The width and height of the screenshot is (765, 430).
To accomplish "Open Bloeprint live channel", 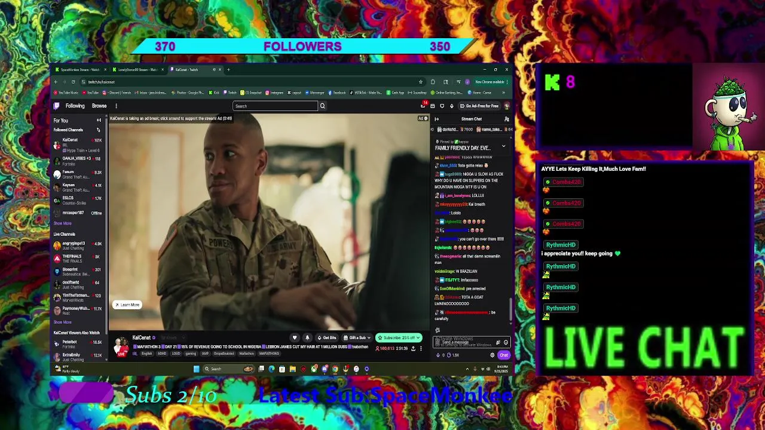I will click(78, 272).
